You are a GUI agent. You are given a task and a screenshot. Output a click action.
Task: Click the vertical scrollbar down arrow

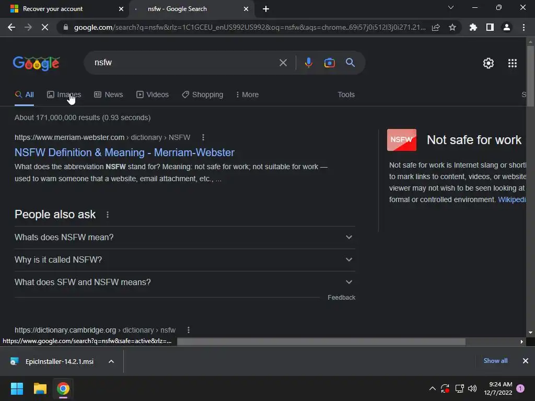coord(530,332)
